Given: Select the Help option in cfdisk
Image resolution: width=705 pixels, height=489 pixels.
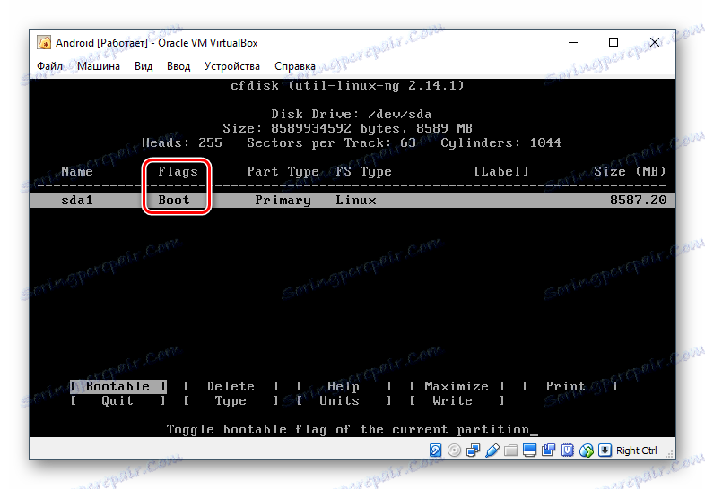Looking at the screenshot, I should tap(344, 386).
